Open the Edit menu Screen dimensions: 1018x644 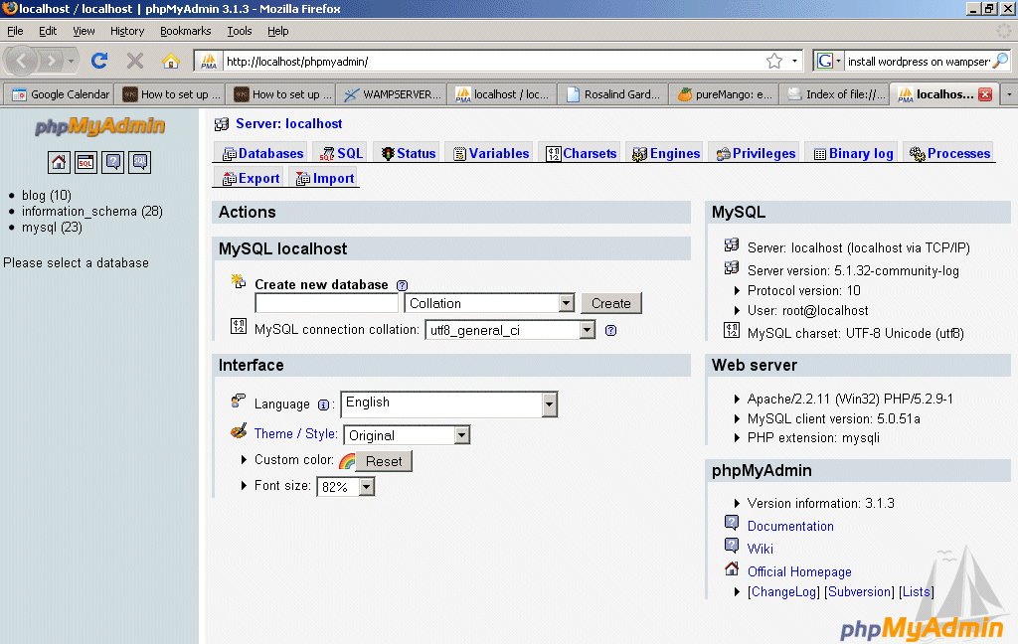pos(48,31)
